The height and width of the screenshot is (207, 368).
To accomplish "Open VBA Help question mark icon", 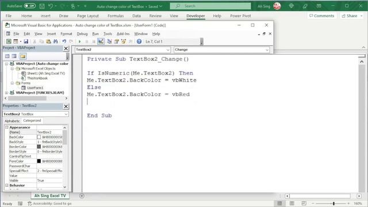I will pyautogui.click(x=139, y=41).
